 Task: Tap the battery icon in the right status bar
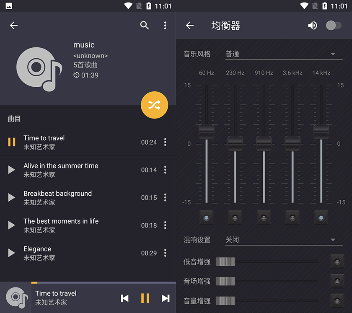click(x=325, y=5)
